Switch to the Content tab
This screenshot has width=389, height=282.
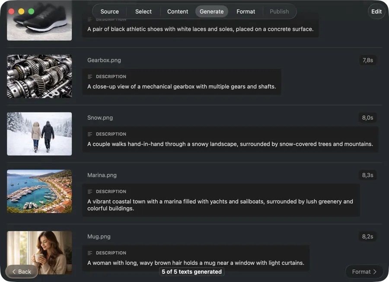click(x=177, y=11)
